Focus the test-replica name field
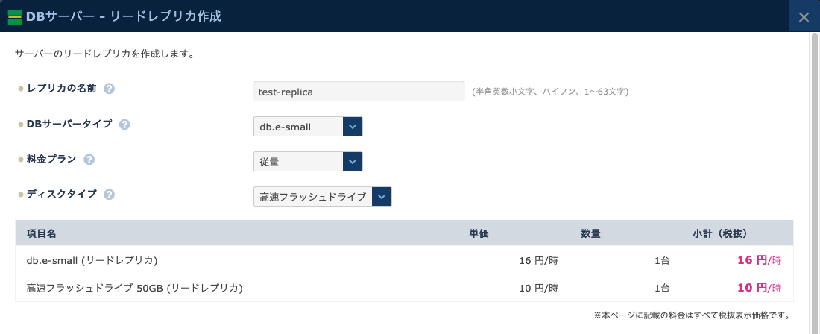The height and width of the screenshot is (334, 820). point(359,92)
